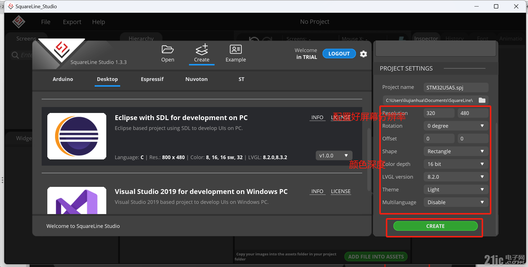Click the Visual Studio 2019 thumbnail
528x267 pixels.
point(77,200)
